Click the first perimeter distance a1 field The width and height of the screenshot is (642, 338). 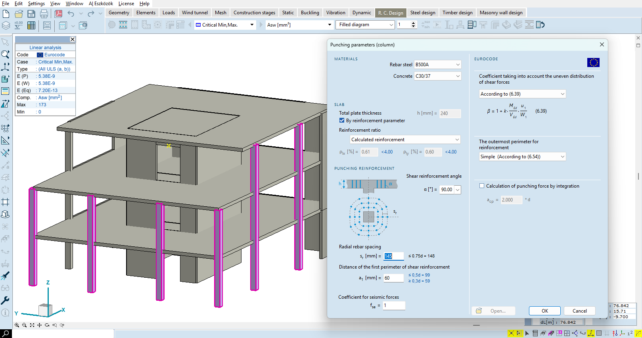(393, 278)
